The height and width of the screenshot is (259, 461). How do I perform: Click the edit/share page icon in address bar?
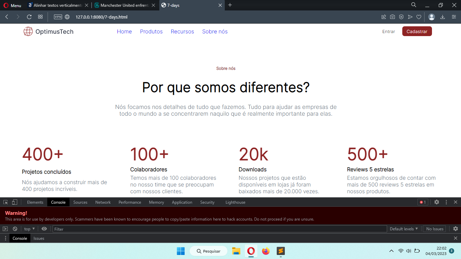[x=384, y=17]
